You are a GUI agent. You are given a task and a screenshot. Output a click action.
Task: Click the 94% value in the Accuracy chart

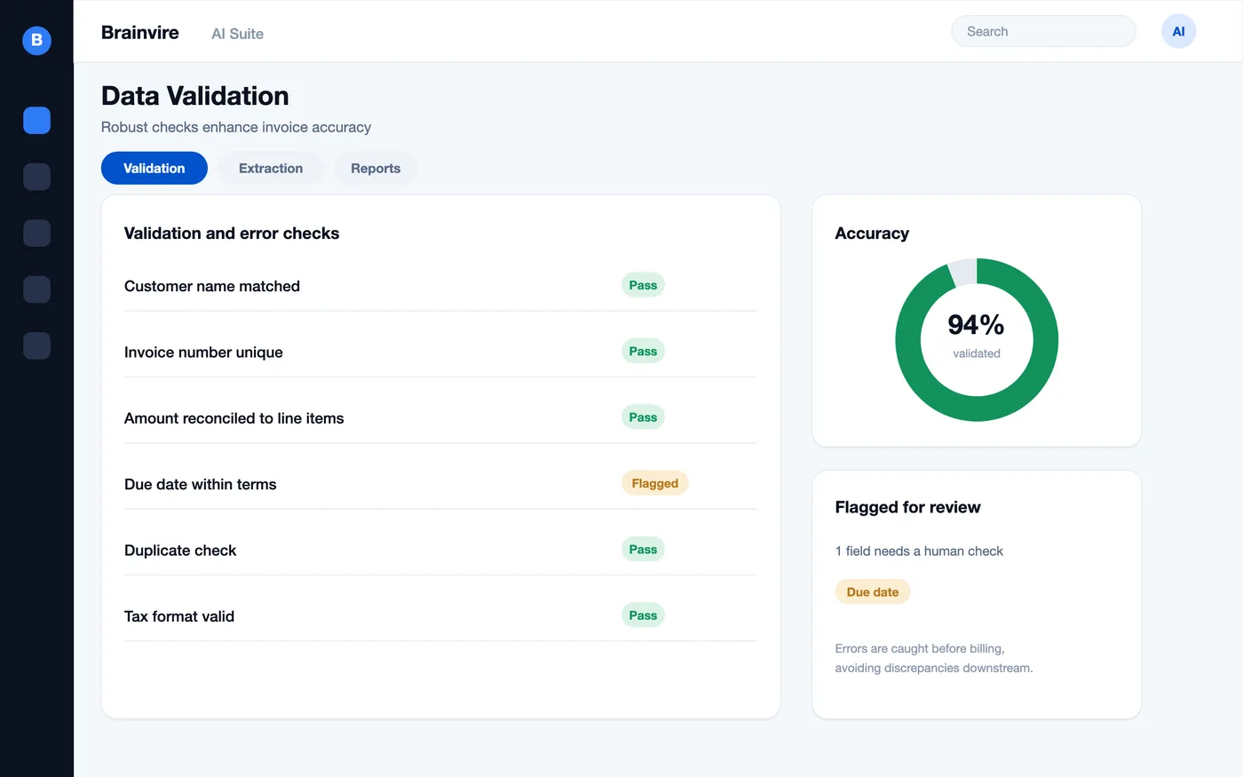pos(976,325)
